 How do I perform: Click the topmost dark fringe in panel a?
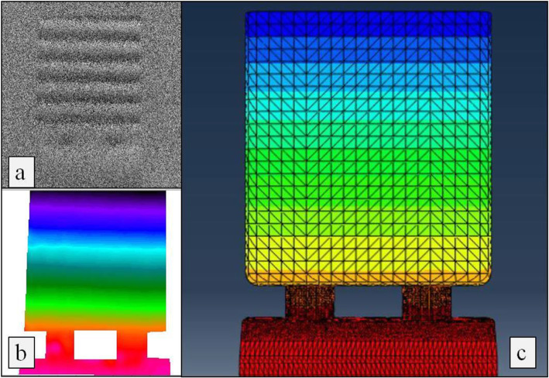tap(91, 24)
